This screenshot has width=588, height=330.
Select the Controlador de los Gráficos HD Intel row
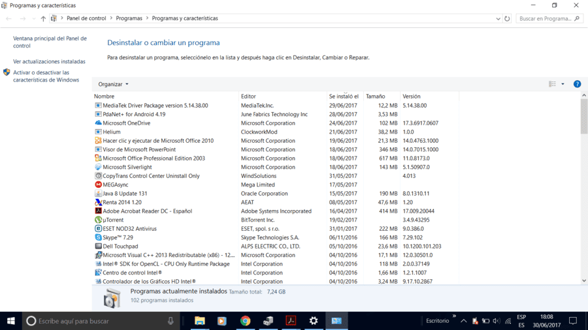pyautogui.click(x=276, y=281)
